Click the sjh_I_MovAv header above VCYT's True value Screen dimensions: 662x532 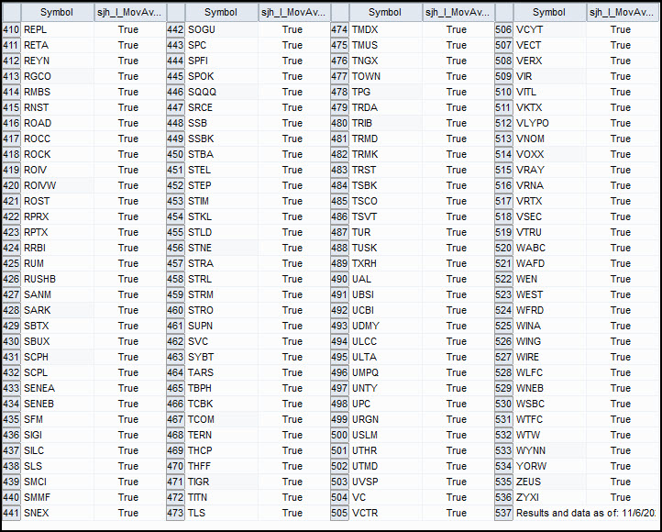point(622,13)
